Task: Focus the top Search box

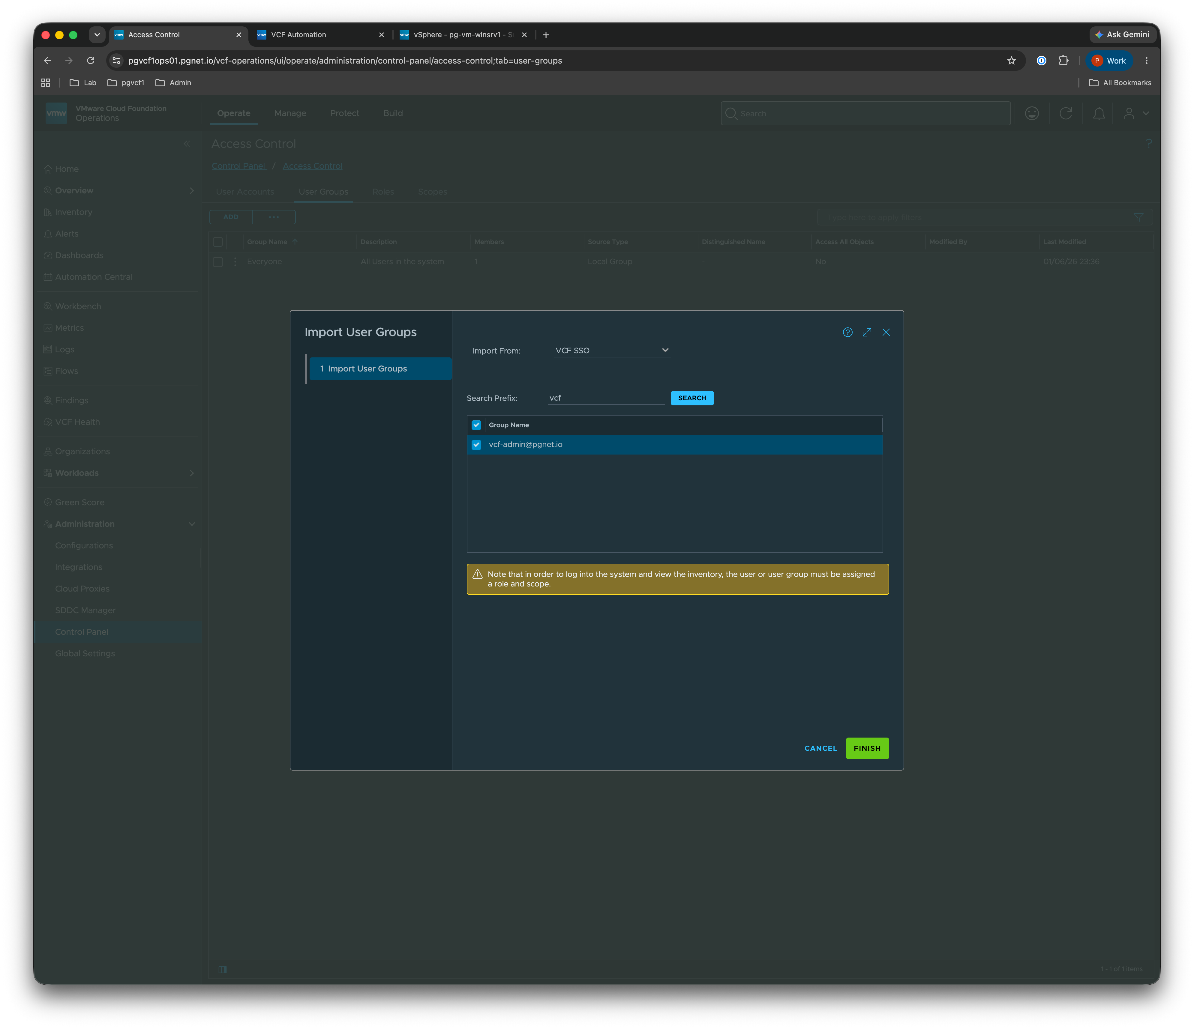Action: click(x=865, y=113)
